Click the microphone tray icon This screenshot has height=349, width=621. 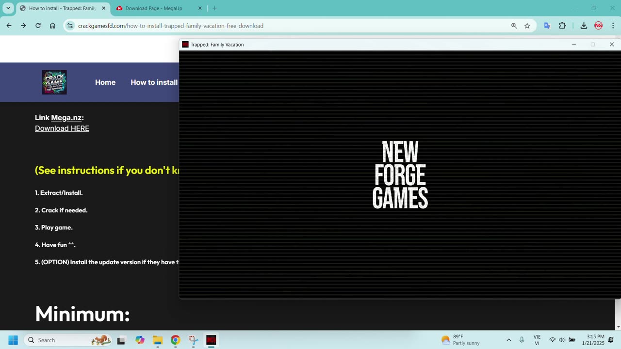coord(522,340)
